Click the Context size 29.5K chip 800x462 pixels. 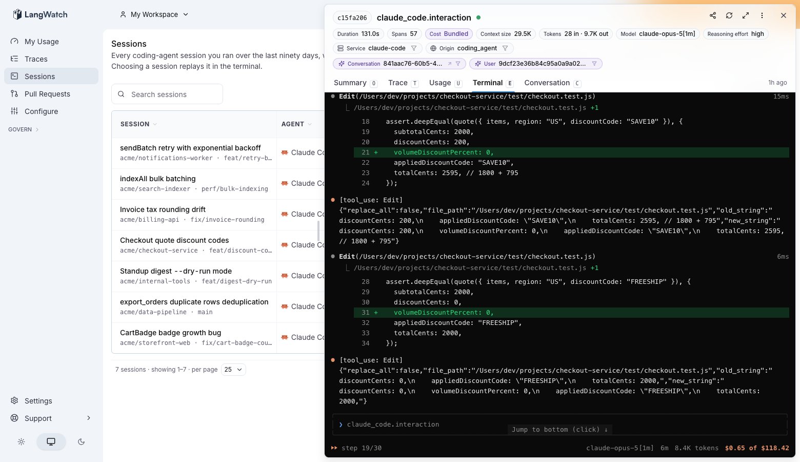[x=506, y=34]
